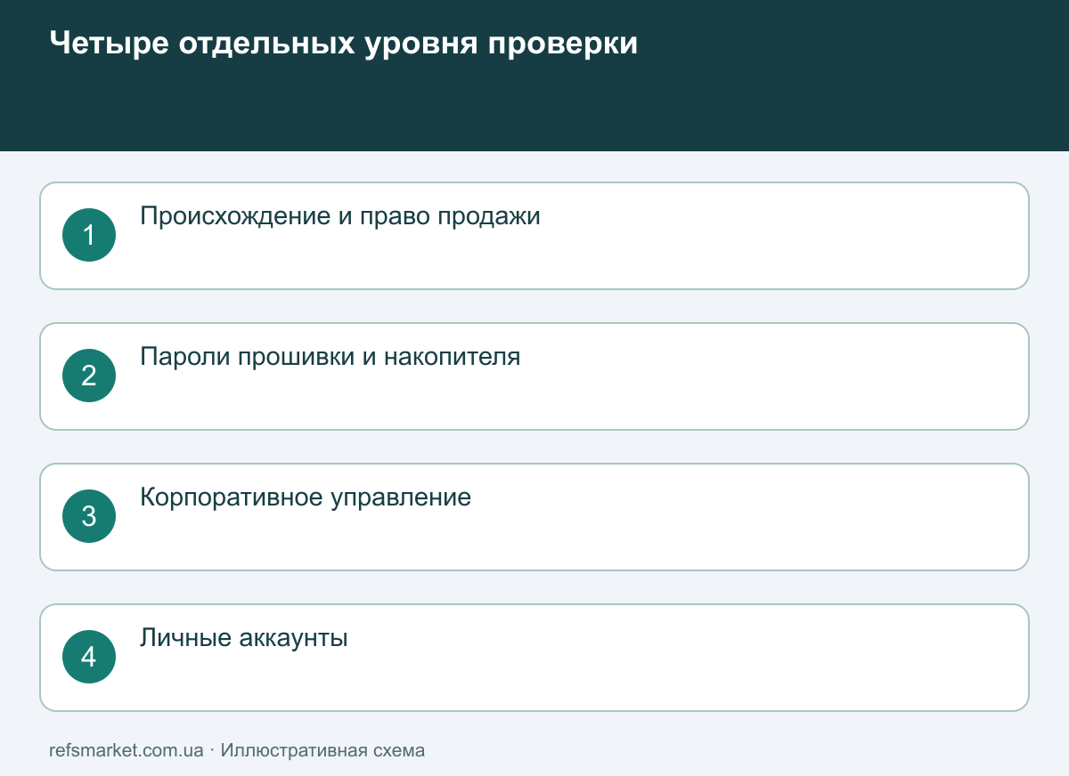Click the numbered circle 4 badge
The height and width of the screenshot is (776, 1069).
(x=89, y=657)
